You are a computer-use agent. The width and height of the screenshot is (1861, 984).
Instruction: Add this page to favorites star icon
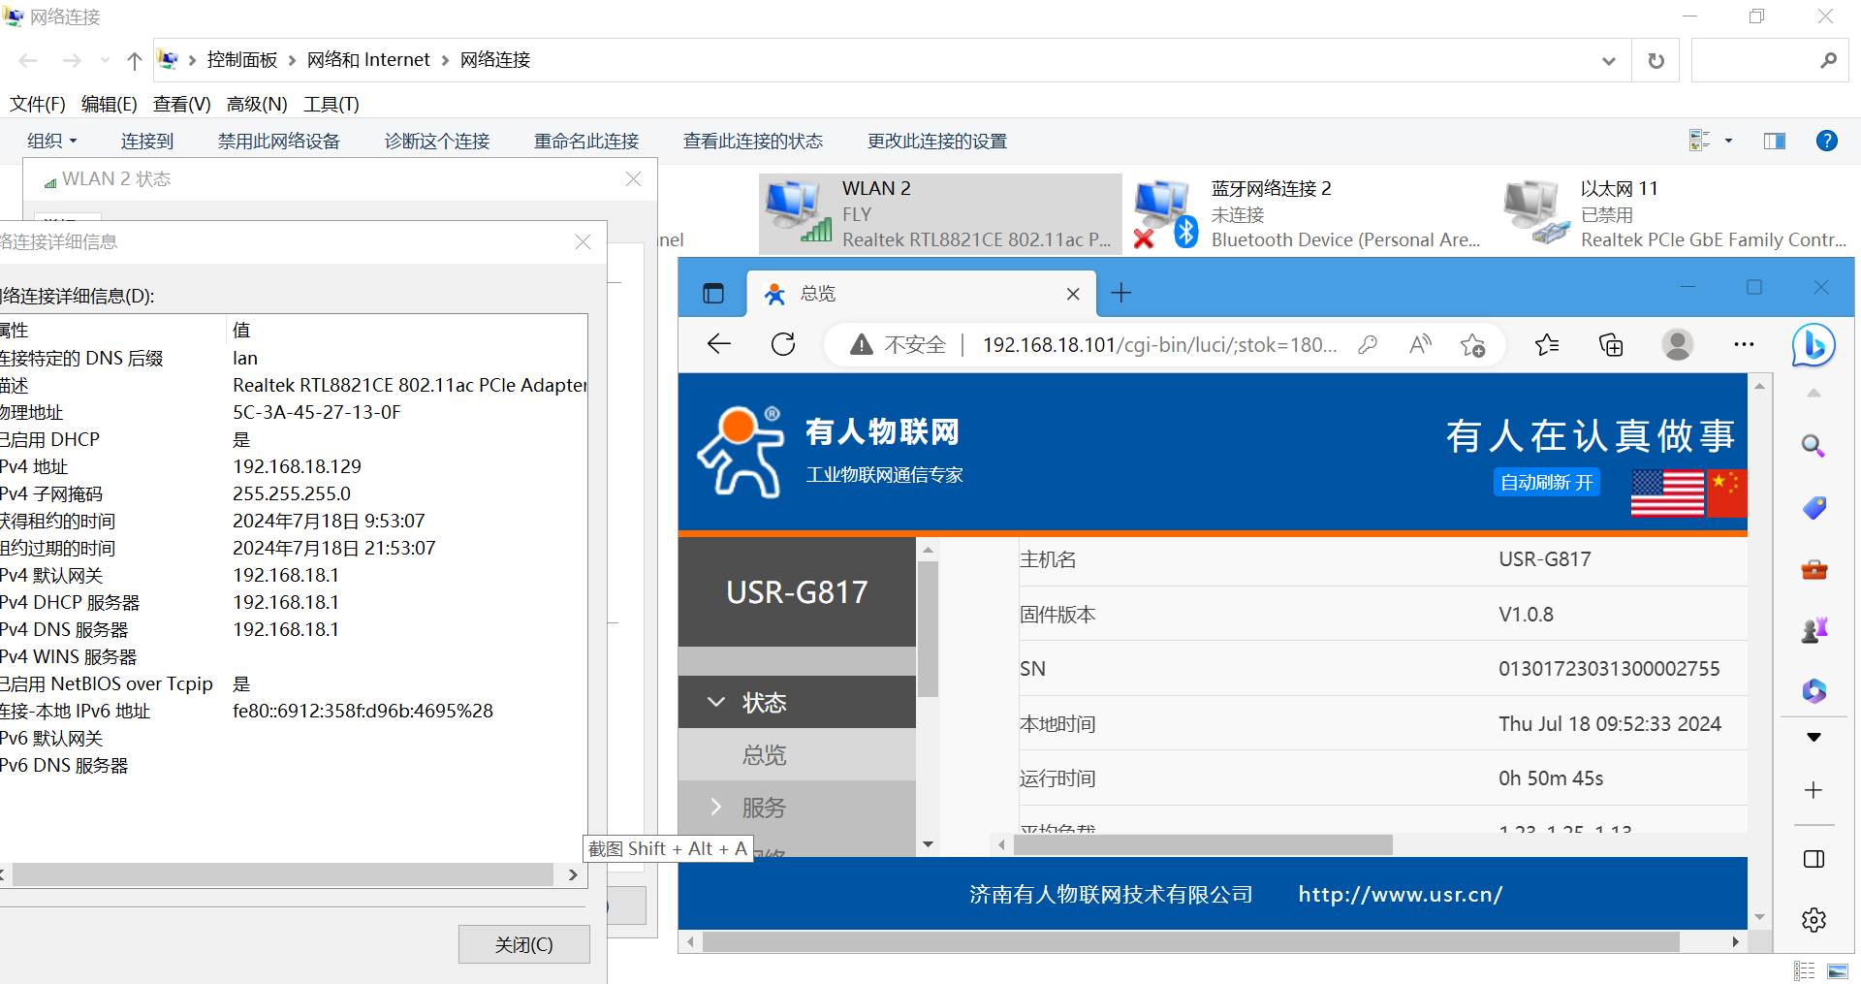1472,345
